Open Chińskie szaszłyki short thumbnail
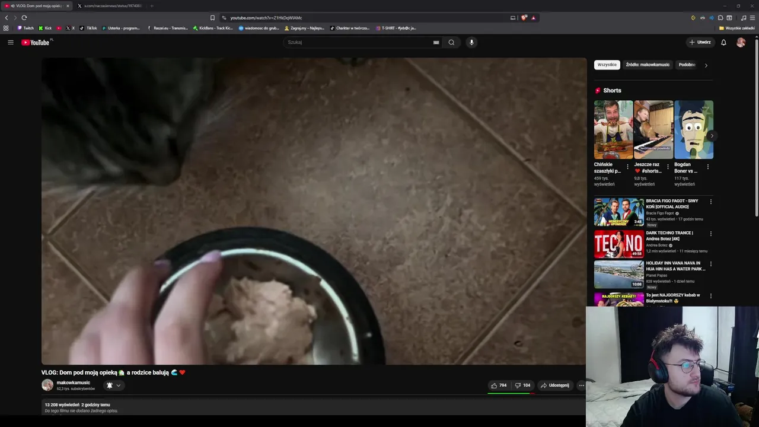 [x=613, y=129]
